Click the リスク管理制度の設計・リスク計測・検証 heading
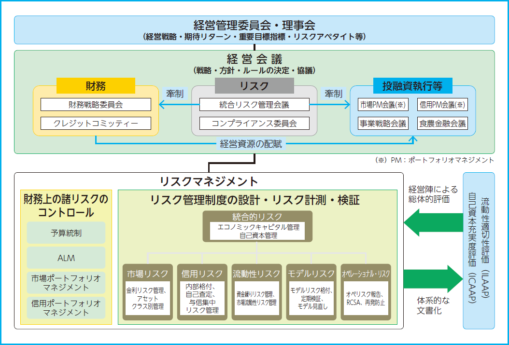Screen dimensions: 509x345 pyautogui.click(x=255, y=200)
